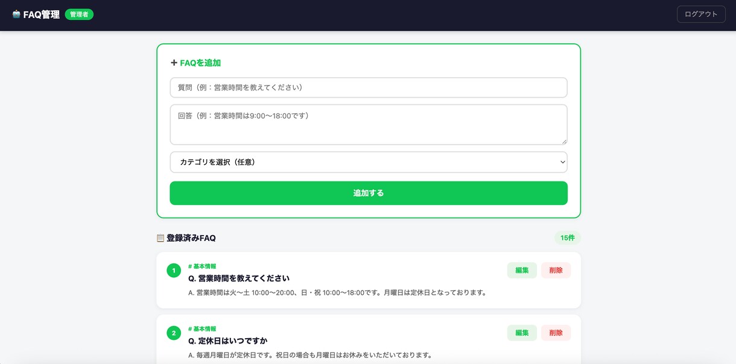Click question text Q. 営業時間を教えてください

pyautogui.click(x=239, y=278)
